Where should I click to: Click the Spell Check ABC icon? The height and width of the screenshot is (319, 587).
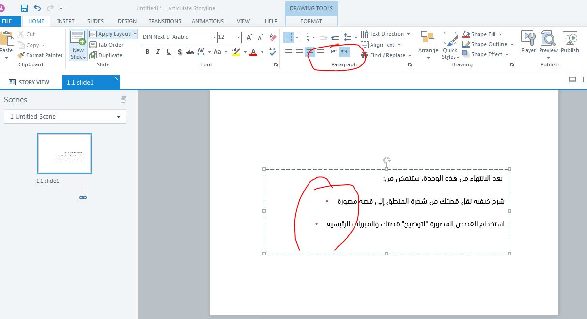pos(273,51)
